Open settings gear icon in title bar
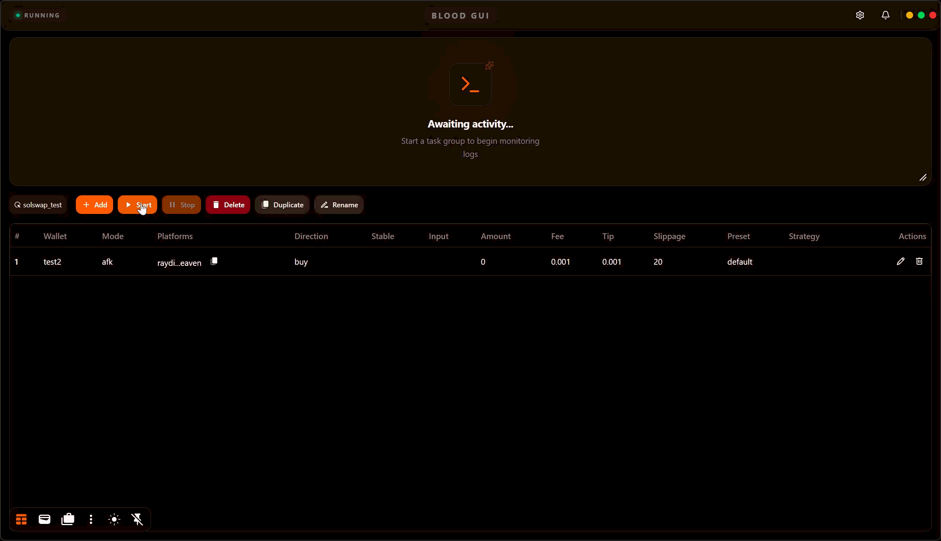 860,15
